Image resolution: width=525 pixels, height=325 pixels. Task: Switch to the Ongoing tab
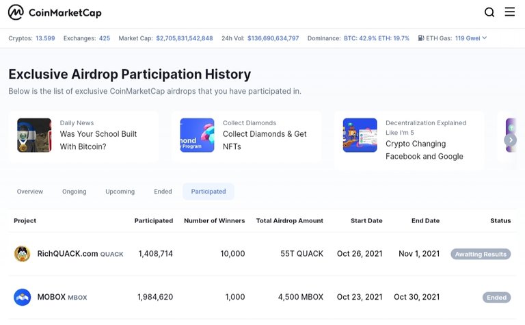(x=74, y=192)
